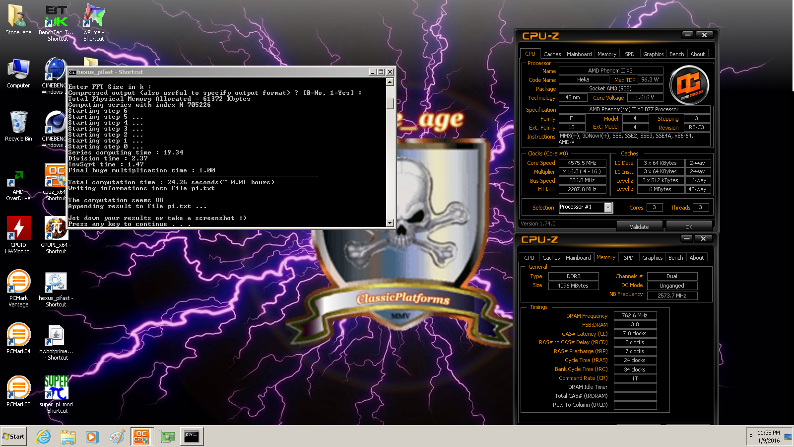
Task: Click the HT Link value 2287.8 MHz
Action: pos(583,189)
